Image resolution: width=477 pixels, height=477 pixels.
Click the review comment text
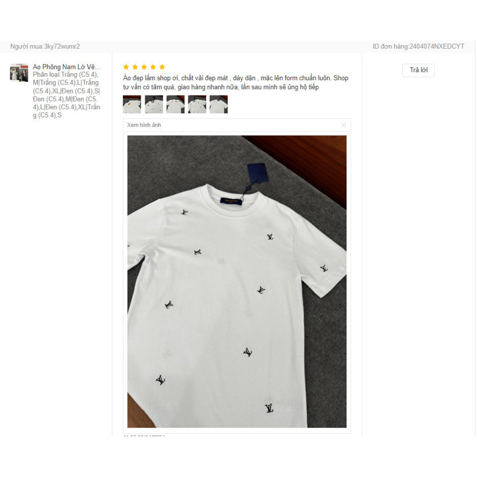(236, 82)
